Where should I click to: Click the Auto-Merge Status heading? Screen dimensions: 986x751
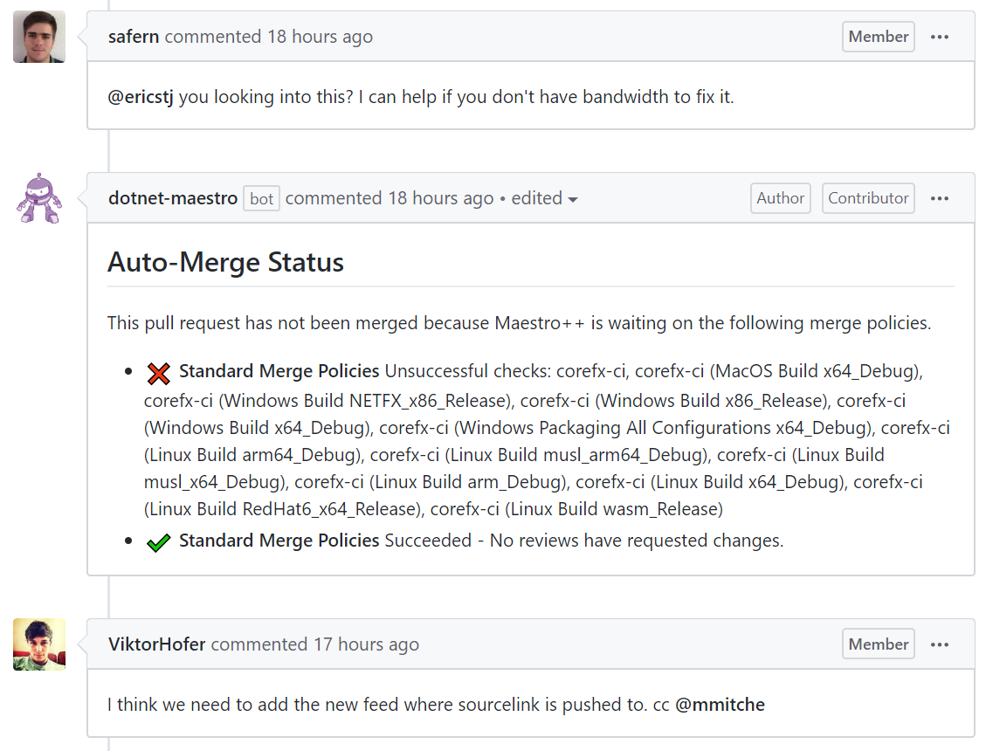pos(225,262)
